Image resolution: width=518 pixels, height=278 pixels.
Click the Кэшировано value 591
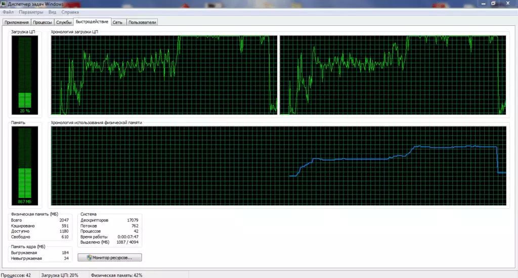click(65, 226)
